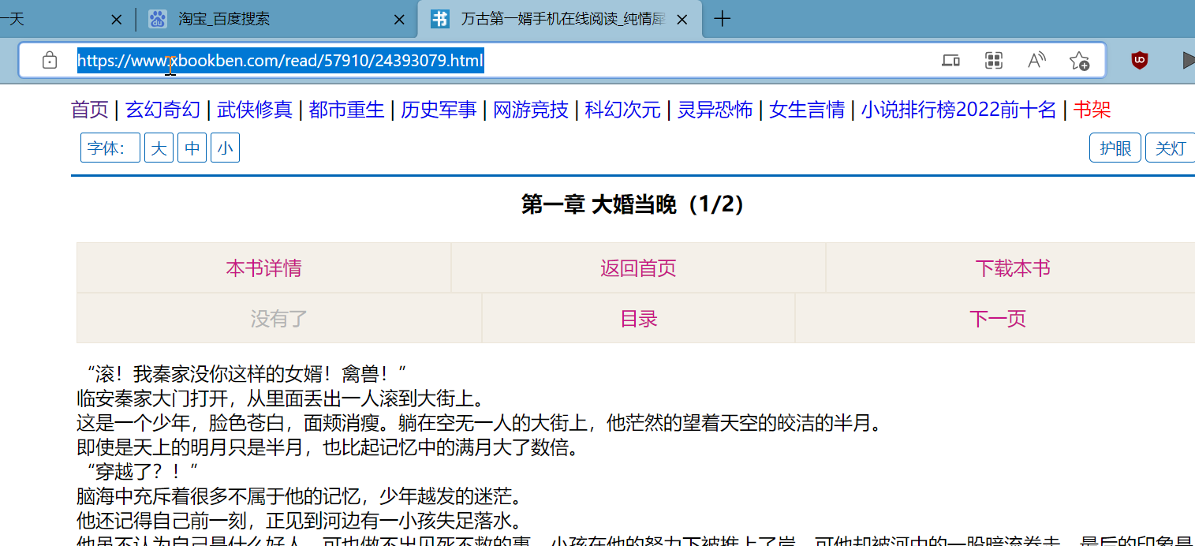The image size is (1195, 546).
Task: Open the 科幻次元 category
Action: coord(622,110)
